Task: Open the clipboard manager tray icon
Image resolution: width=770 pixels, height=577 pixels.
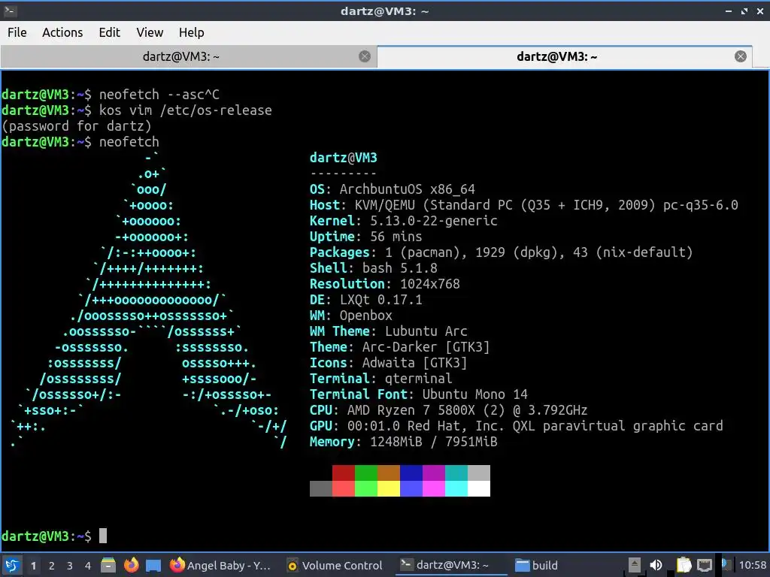Action: pos(683,565)
